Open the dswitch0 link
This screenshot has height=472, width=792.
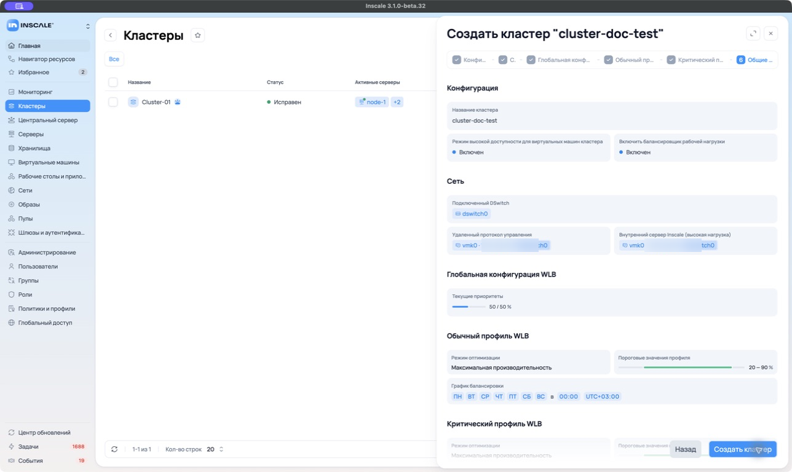[472, 214]
